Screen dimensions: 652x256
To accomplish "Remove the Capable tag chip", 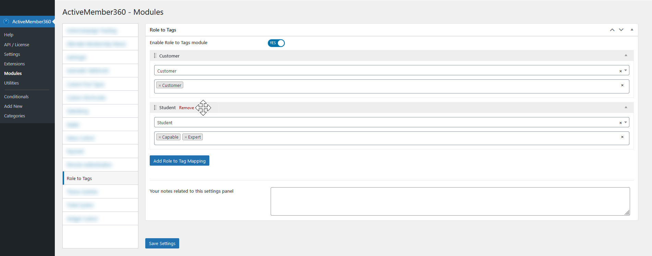I will (160, 137).
